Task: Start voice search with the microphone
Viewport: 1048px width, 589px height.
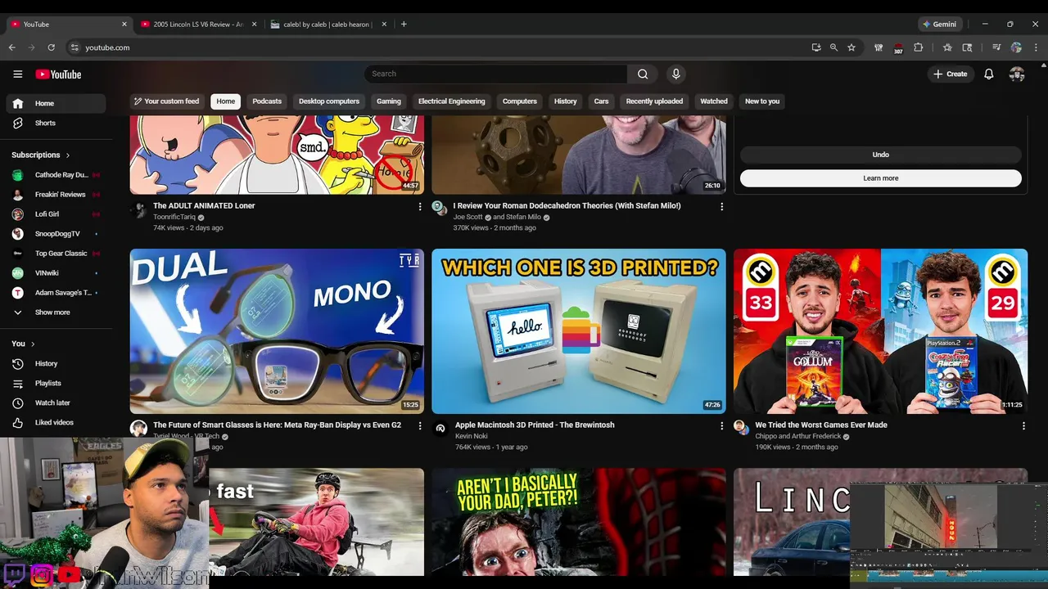Action: [x=675, y=74]
